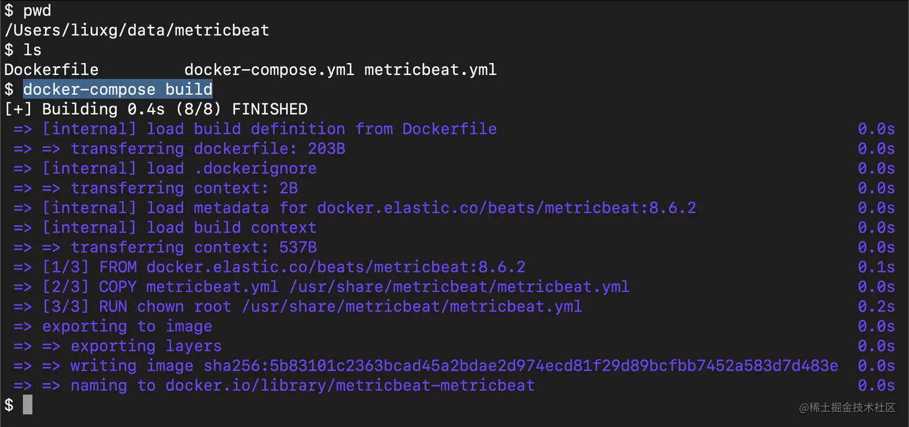Click the 0.1s timing on FROM step
Image resolution: width=909 pixels, height=427 pixels.
coord(876,267)
